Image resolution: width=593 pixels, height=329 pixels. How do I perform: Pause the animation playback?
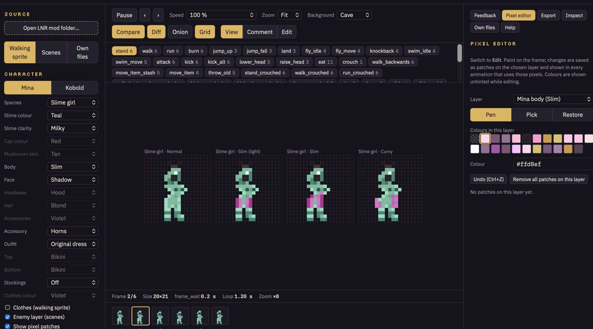pyautogui.click(x=124, y=15)
